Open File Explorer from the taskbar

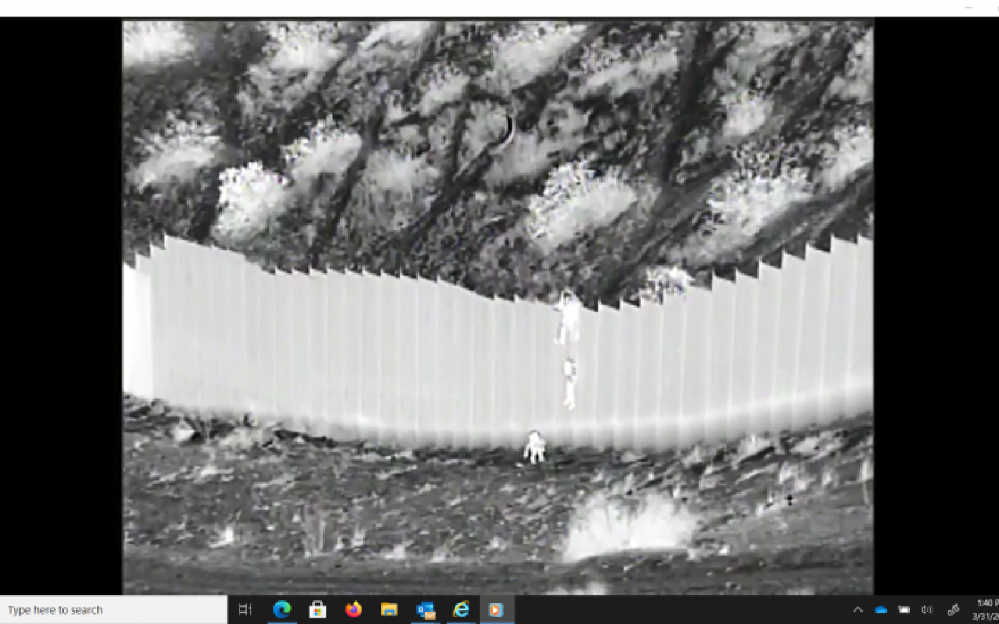pos(390,610)
